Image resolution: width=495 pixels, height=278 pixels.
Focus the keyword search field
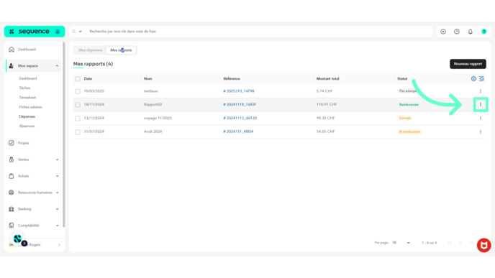coord(259,32)
